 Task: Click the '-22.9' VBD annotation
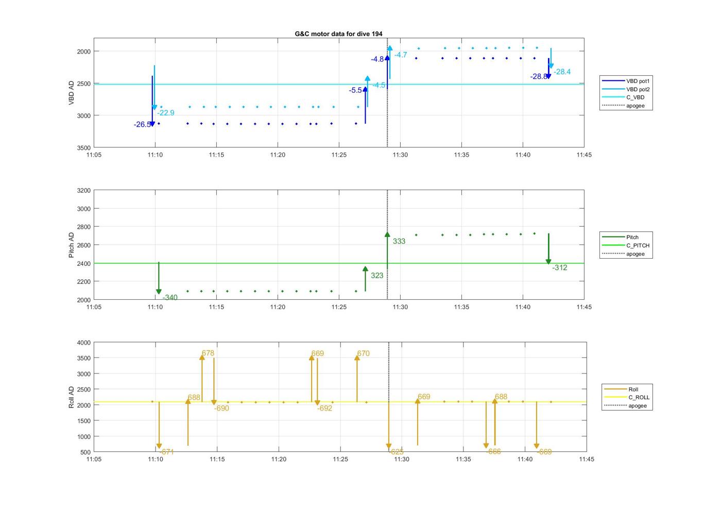coord(166,113)
